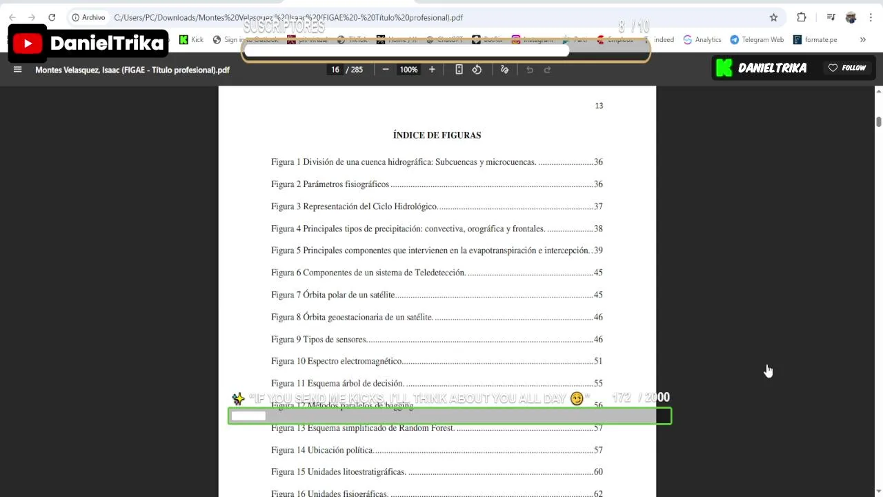Screen dimensions: 883x497
Task: Rotate the PDF counterclockwise
Action: pos(477,69)
